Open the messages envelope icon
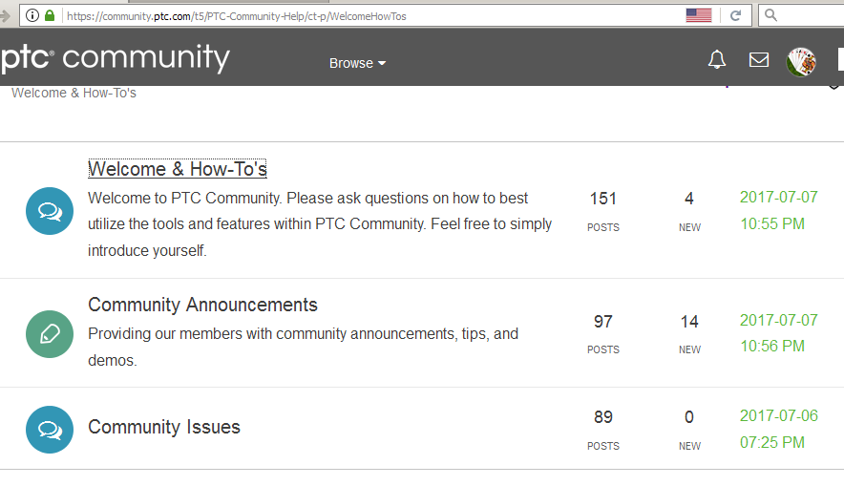The height and width of the screenshot is (486, 844). (759, 60)
